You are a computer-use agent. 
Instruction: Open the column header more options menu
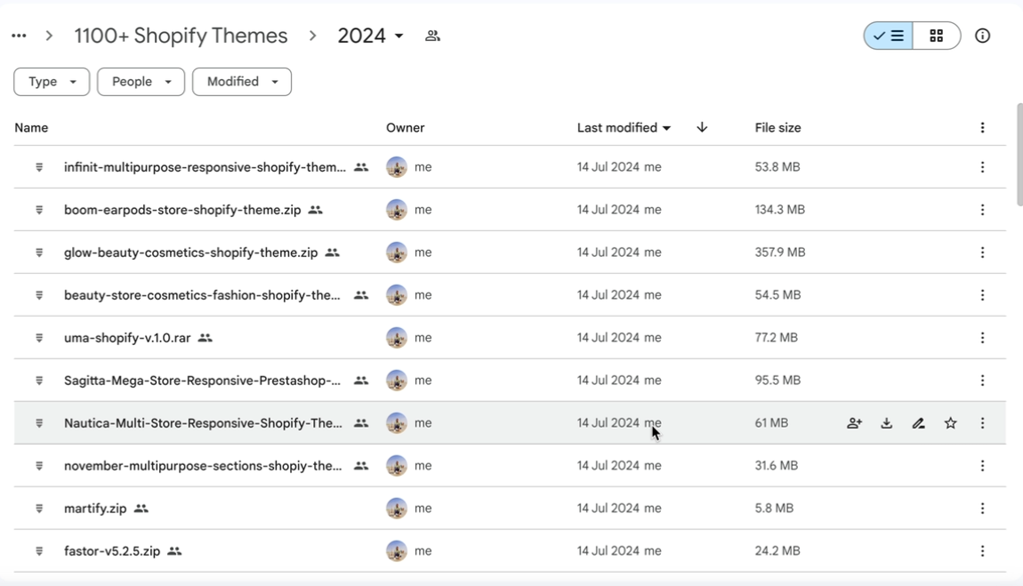[x=982, y=128]
